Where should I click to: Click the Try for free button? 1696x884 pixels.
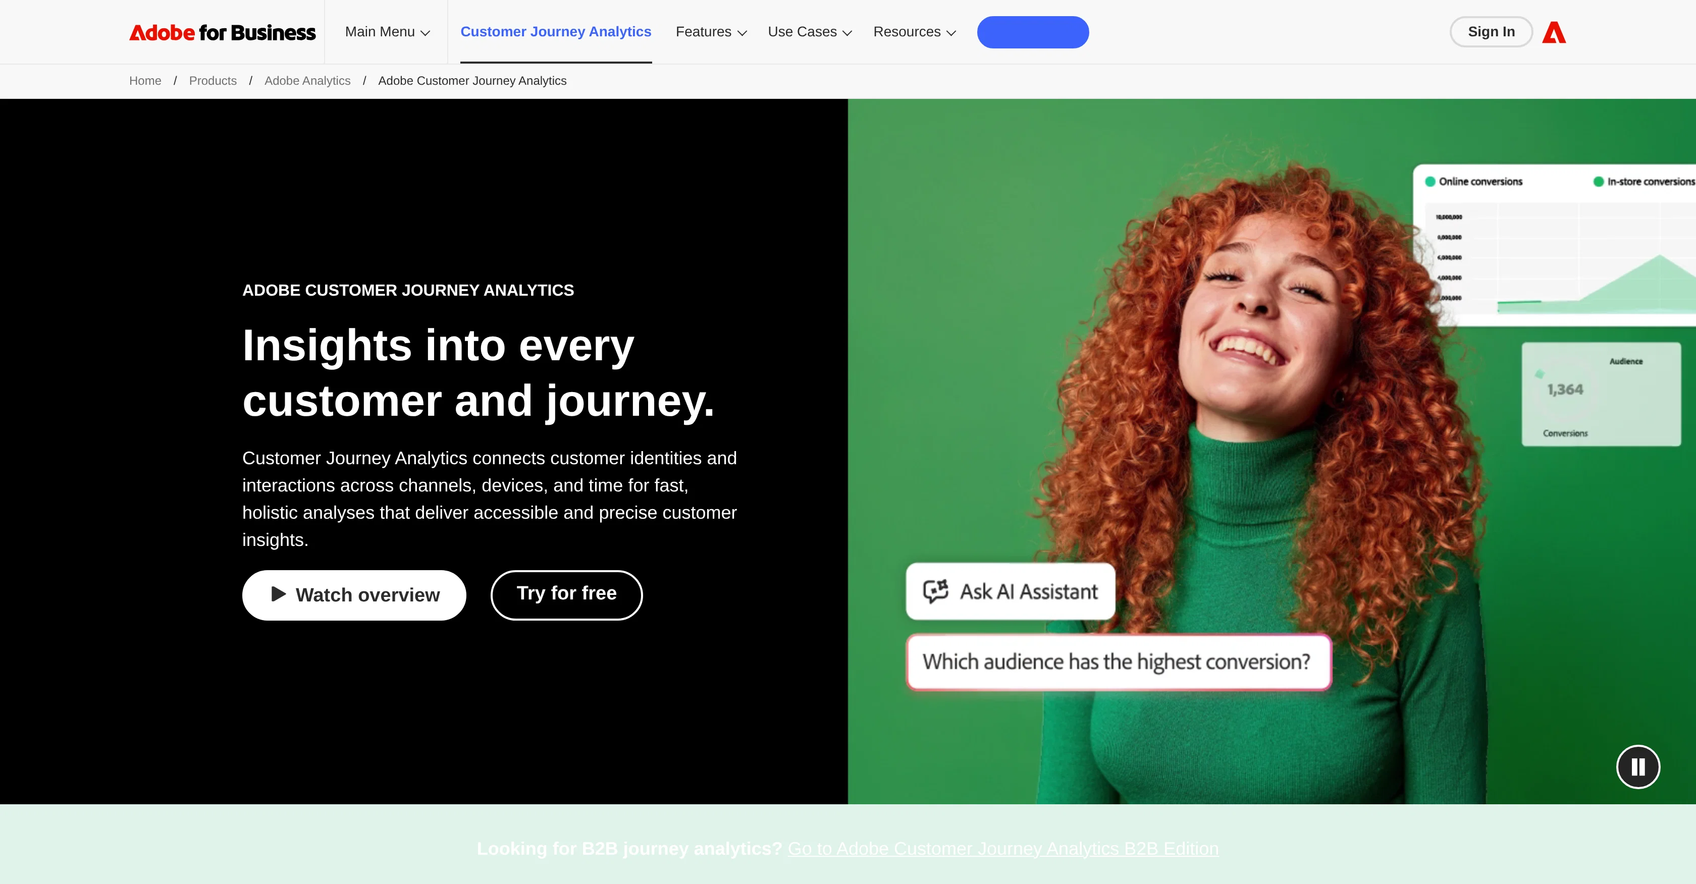coord(566,595)
